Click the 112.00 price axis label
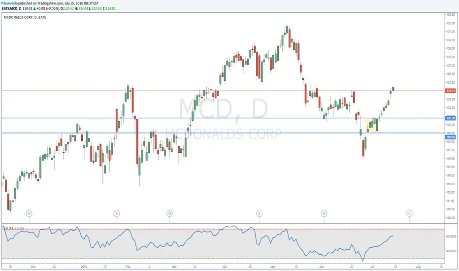 coord(451,193)
